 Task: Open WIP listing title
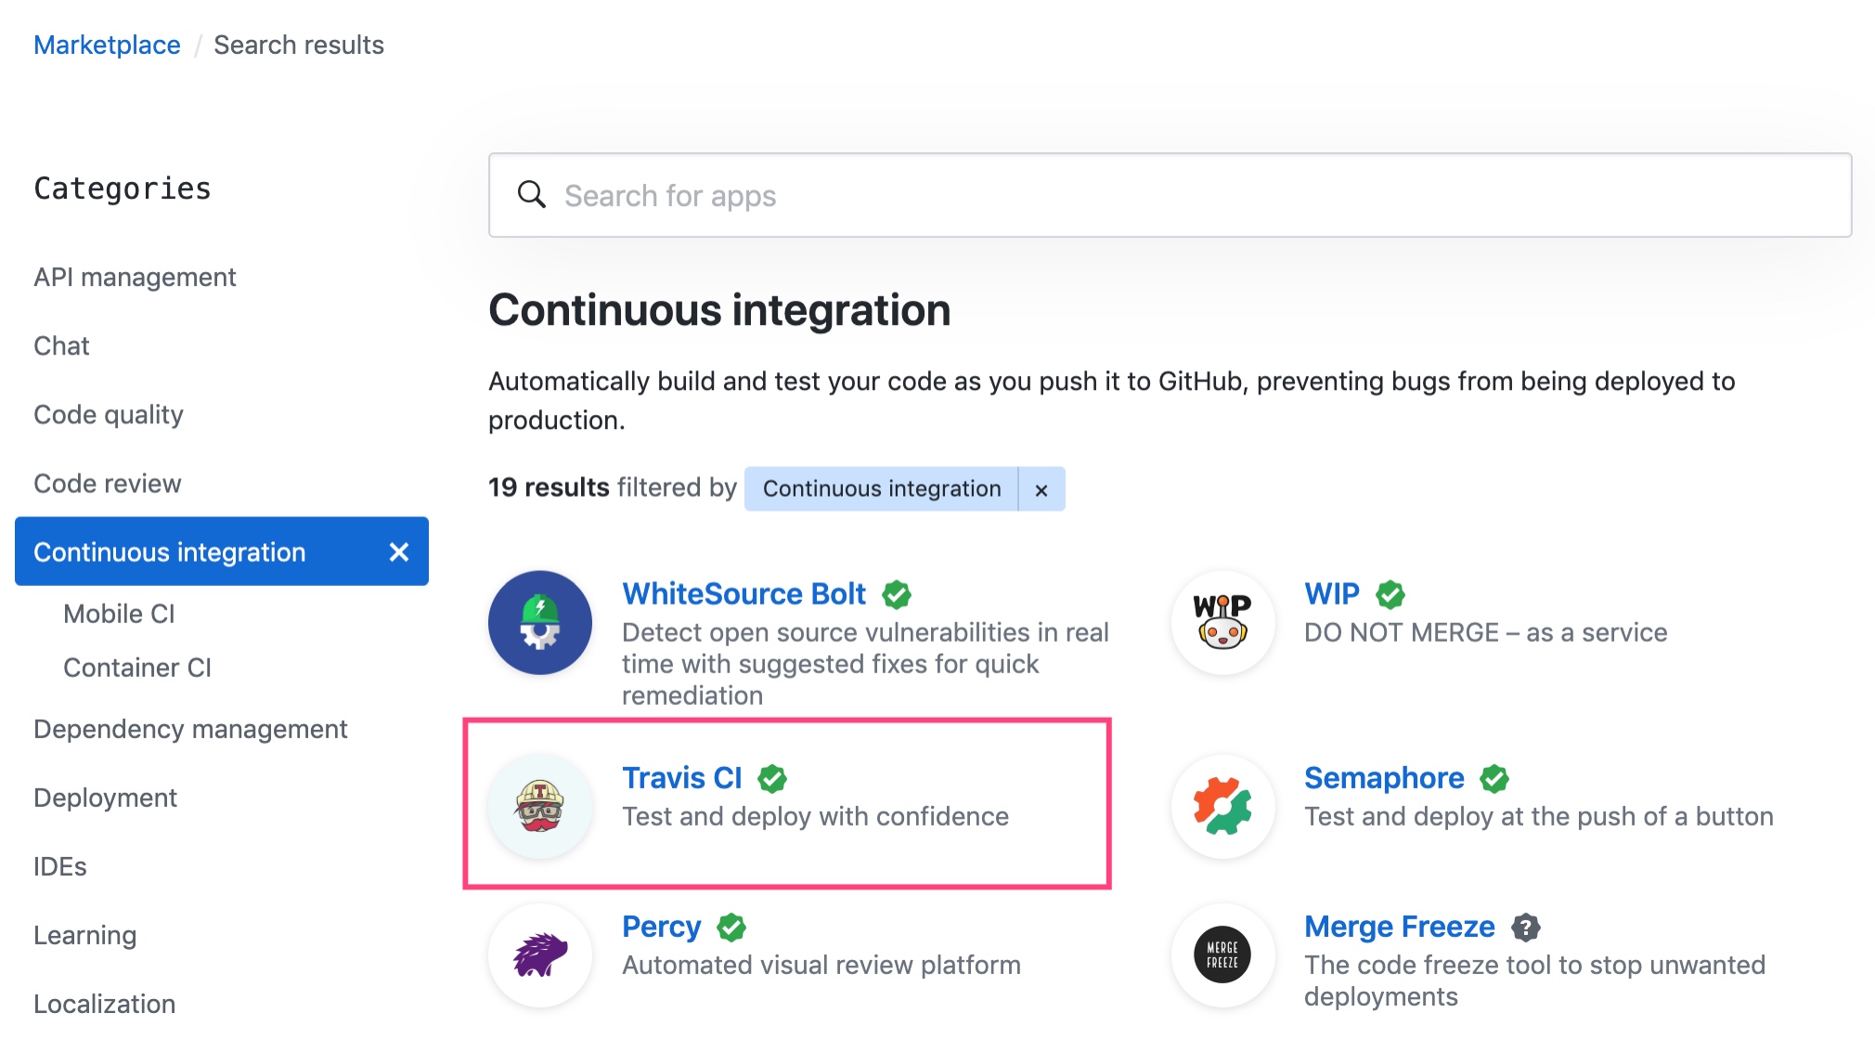(x=1332, y=593)
